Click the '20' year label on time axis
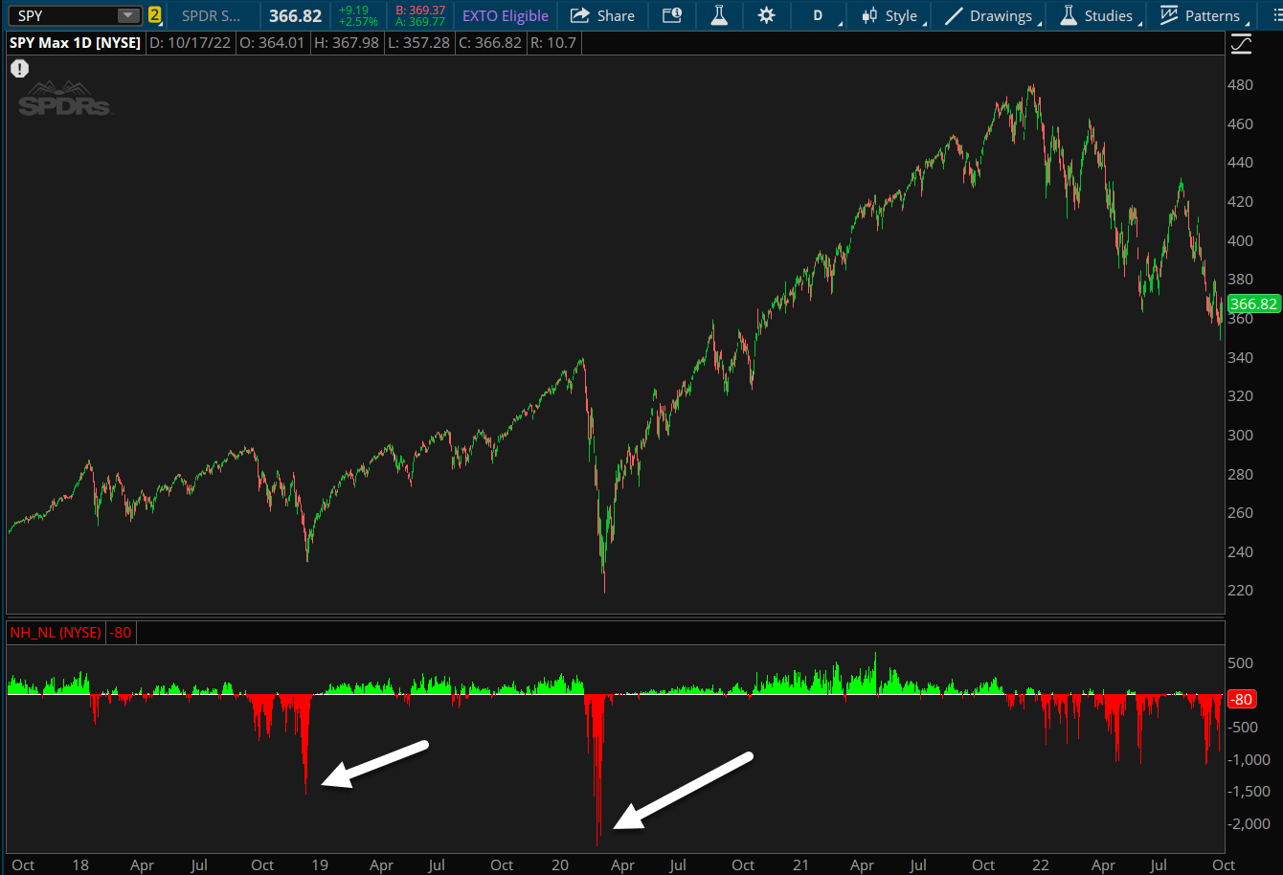This screenshot has height=875, width=1283. 560,864
